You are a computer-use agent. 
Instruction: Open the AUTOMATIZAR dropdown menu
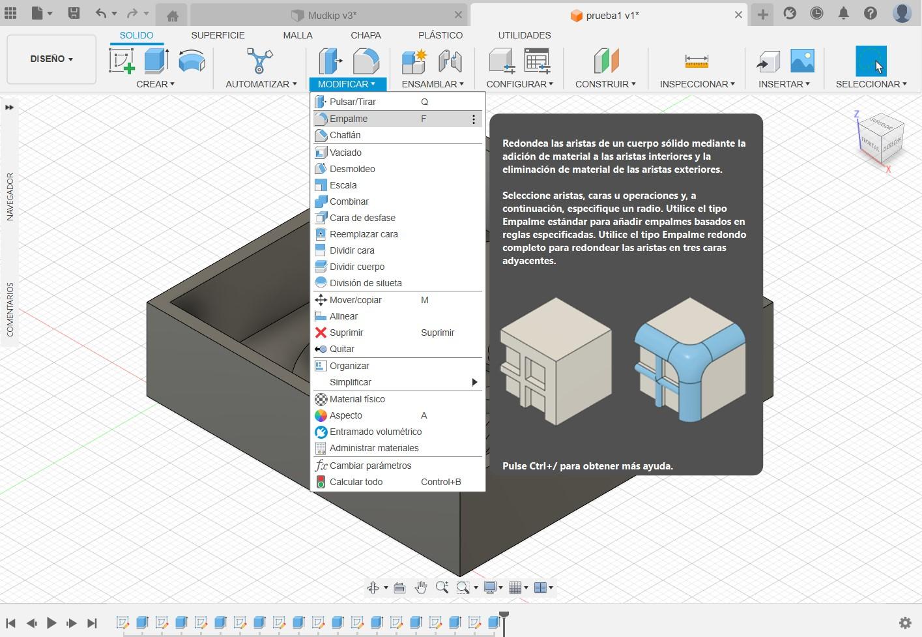261,84
